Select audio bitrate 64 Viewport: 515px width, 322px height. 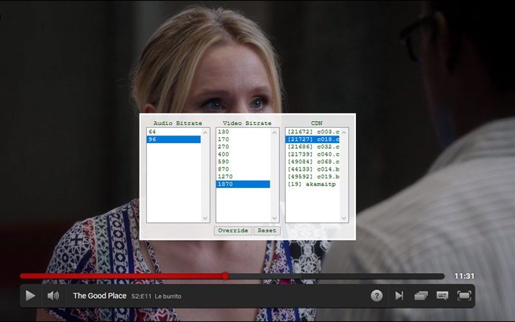coord(173,132)
